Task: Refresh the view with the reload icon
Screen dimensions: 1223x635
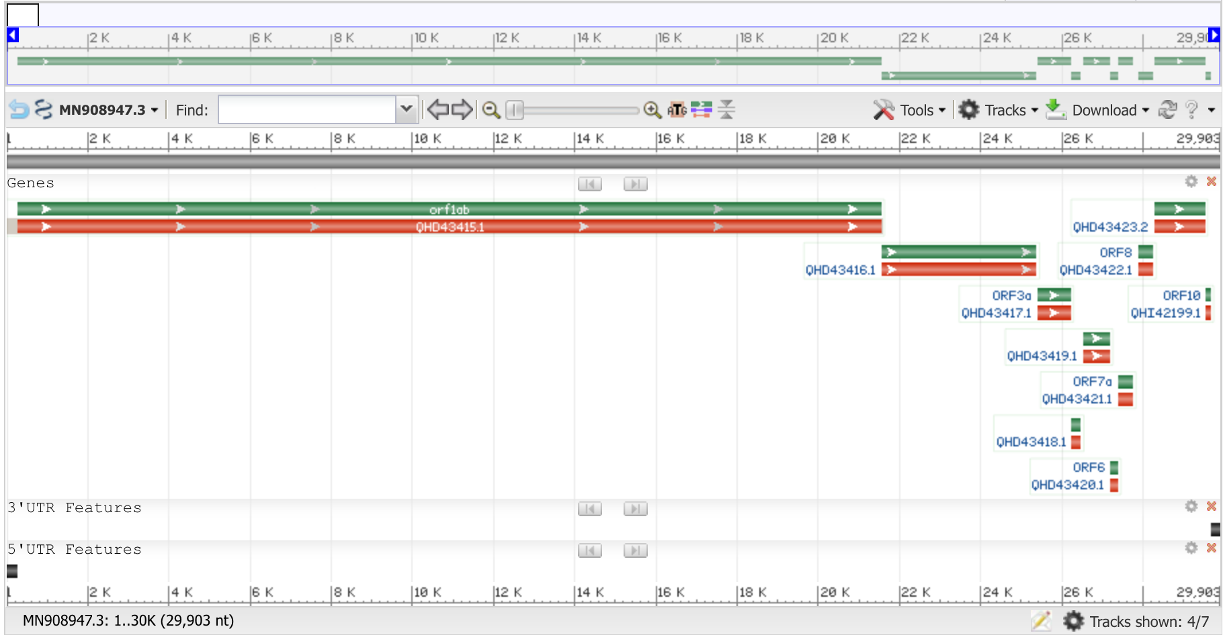Action: pyautogui.click(x=1168, y=109)
